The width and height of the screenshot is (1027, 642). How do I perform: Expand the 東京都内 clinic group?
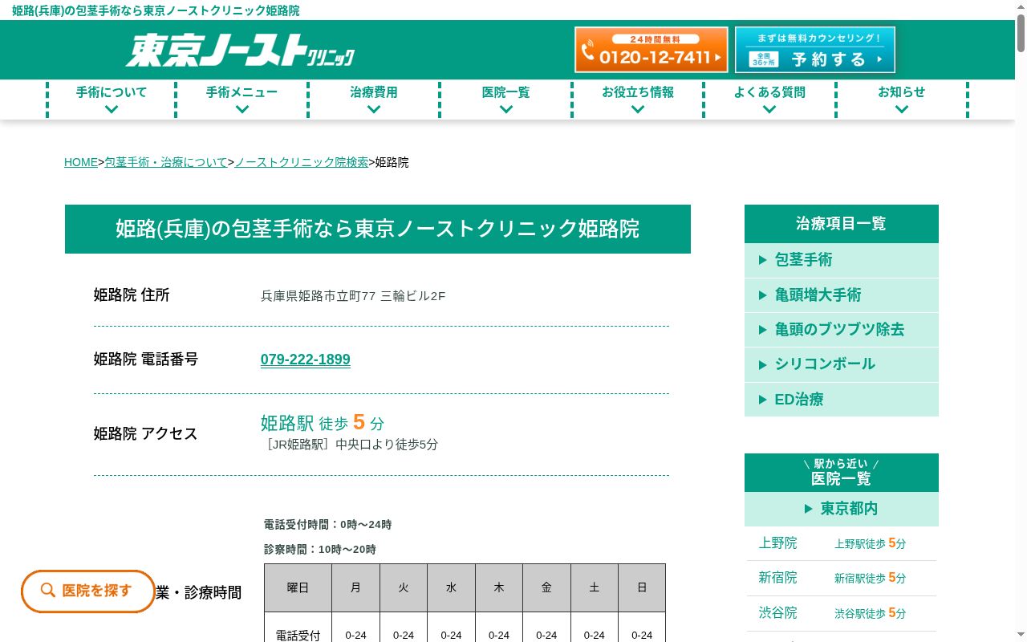[x=842, y=509]
